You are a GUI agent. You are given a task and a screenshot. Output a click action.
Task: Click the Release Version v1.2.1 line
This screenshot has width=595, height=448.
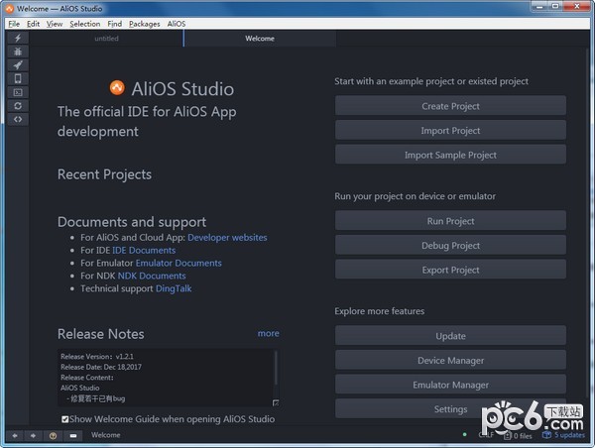97,356
